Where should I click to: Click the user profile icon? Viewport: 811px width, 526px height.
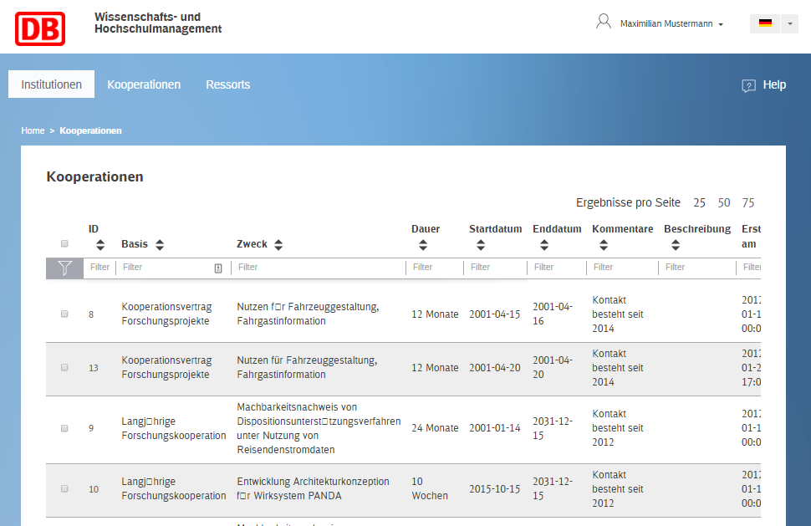603,22
